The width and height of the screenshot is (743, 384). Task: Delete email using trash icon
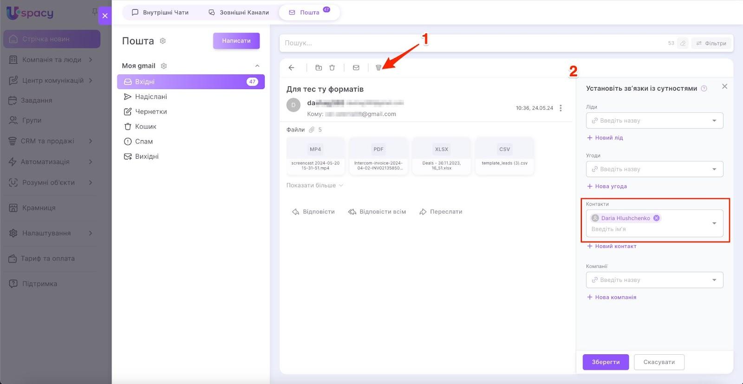coord(332,68)
